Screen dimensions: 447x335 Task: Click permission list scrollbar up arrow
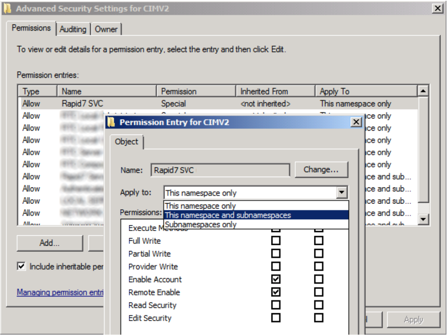[423, 91]
